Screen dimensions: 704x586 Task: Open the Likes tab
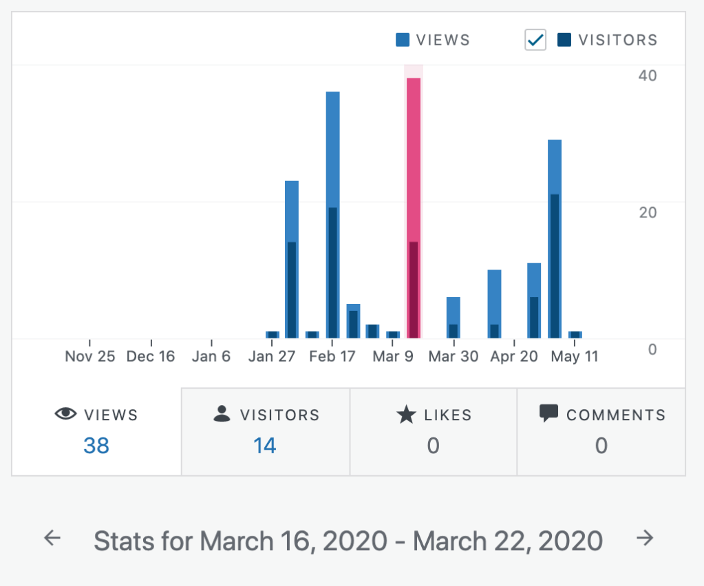coord(434,431)
